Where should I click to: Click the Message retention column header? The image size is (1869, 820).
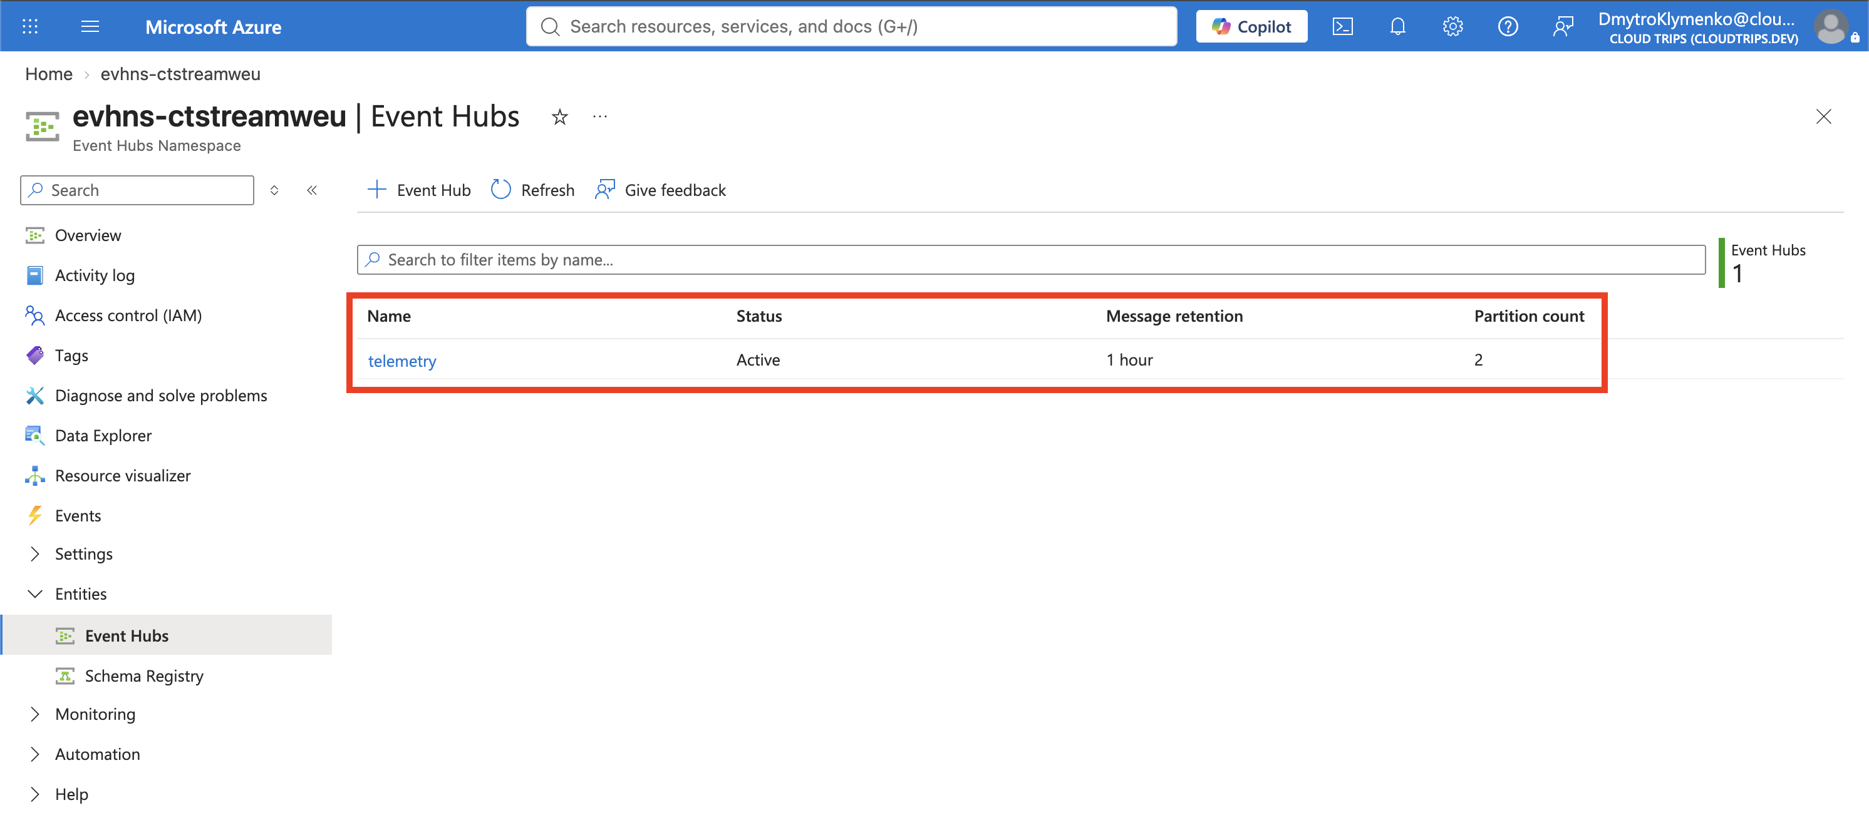click(1174, 316)
